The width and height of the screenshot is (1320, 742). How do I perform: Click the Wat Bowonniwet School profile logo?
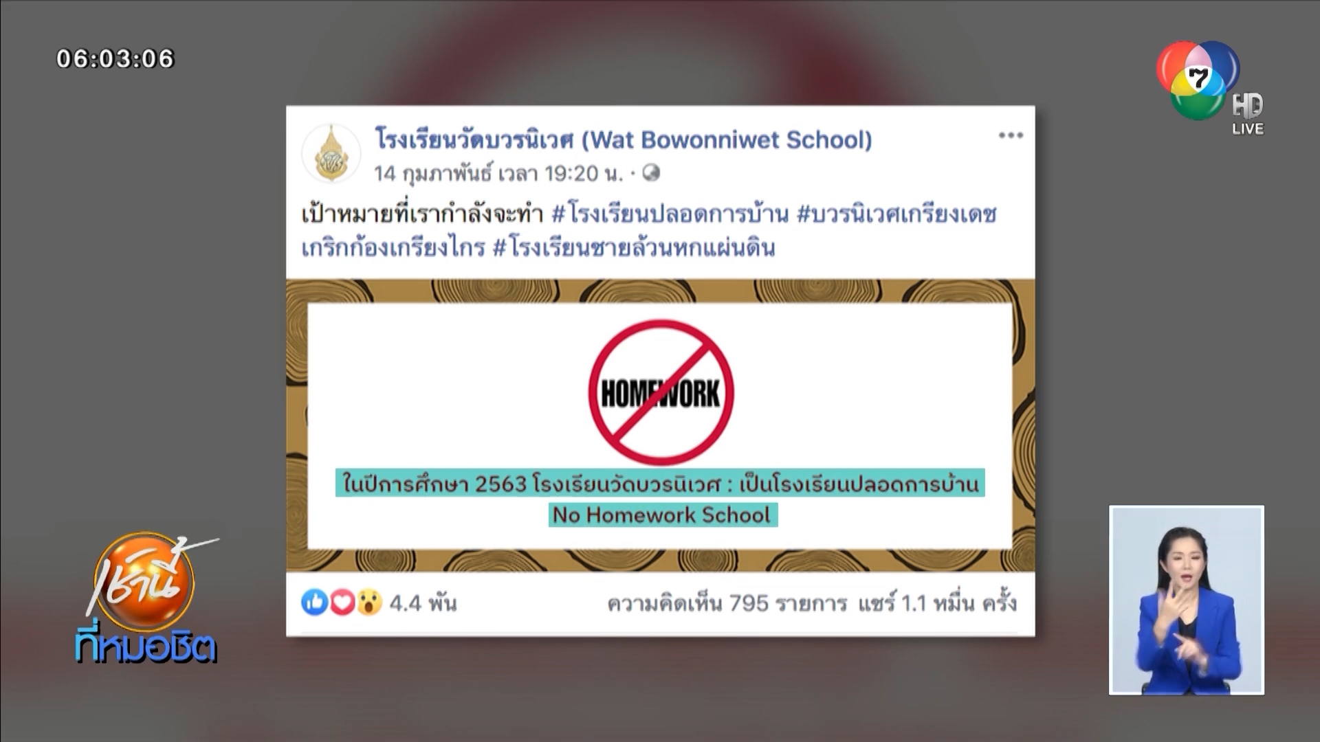coord(331,154)
